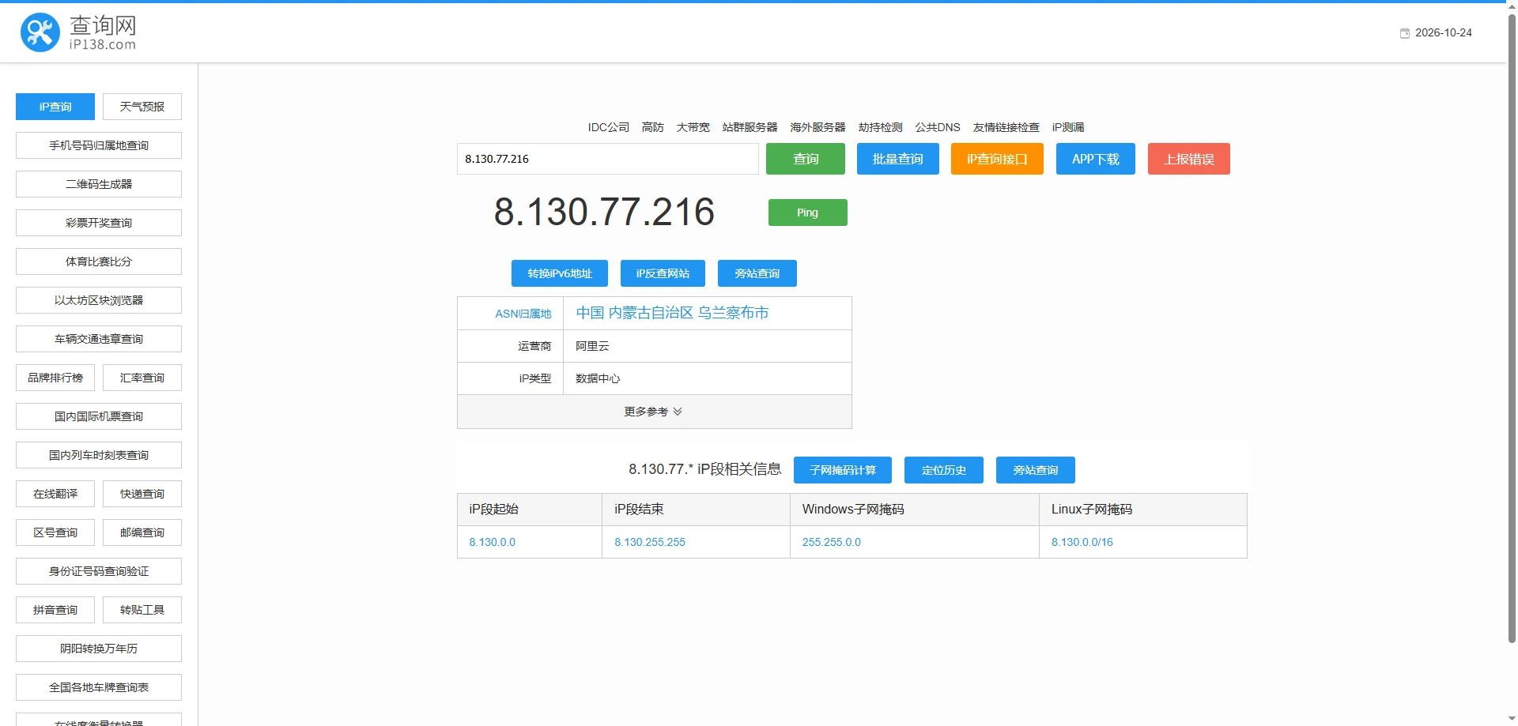Open 车辆交通违章查询 in the sidebar
The height and width of the screenshot is (726, 1518).
pyautogui.click(x=99, y=339)
